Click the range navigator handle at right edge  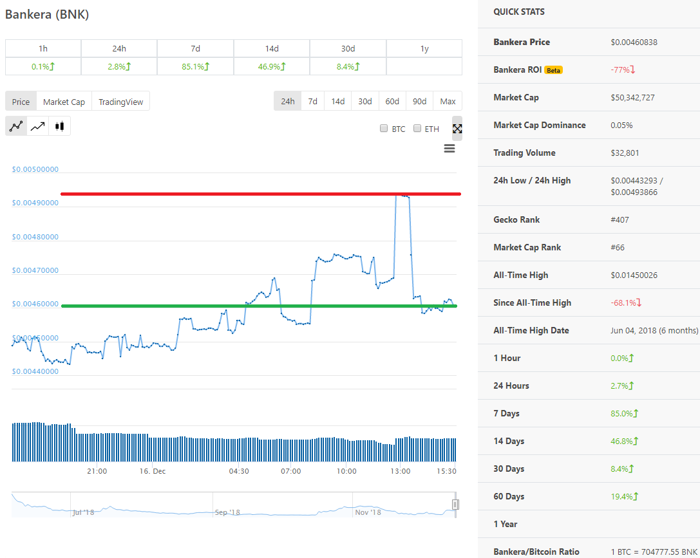[455, 505]
